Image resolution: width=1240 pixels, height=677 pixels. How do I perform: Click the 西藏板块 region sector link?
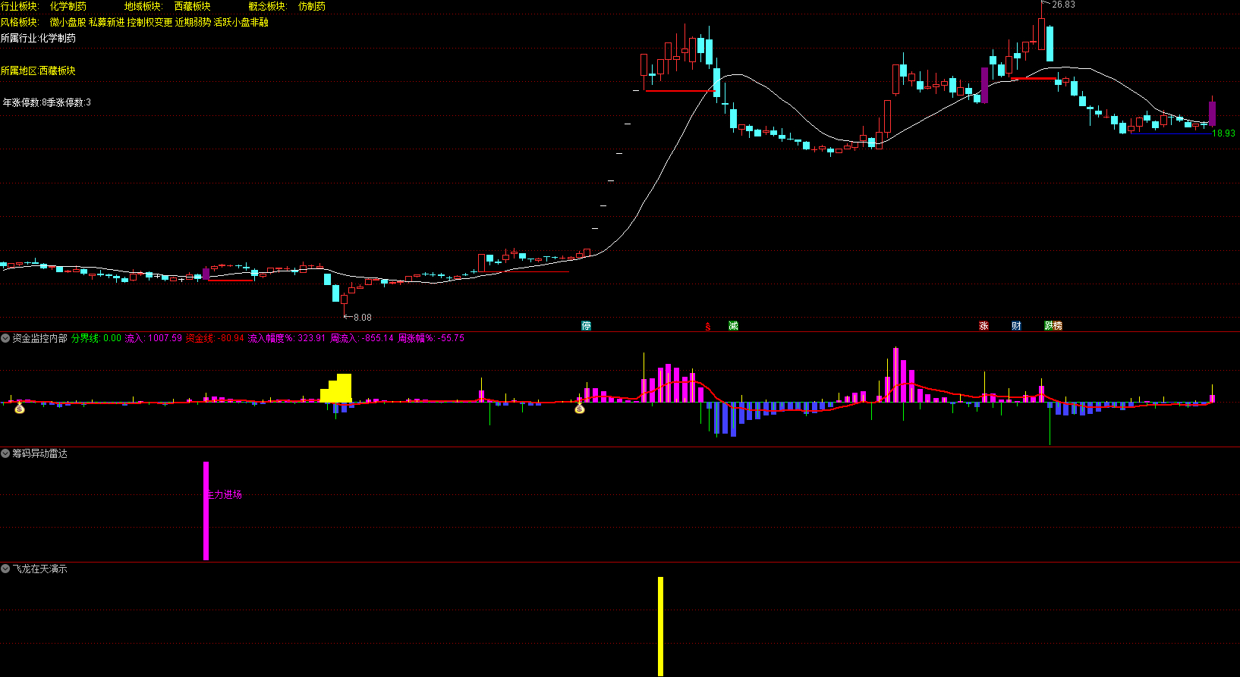pyautogui.click(x=192, y=6)
